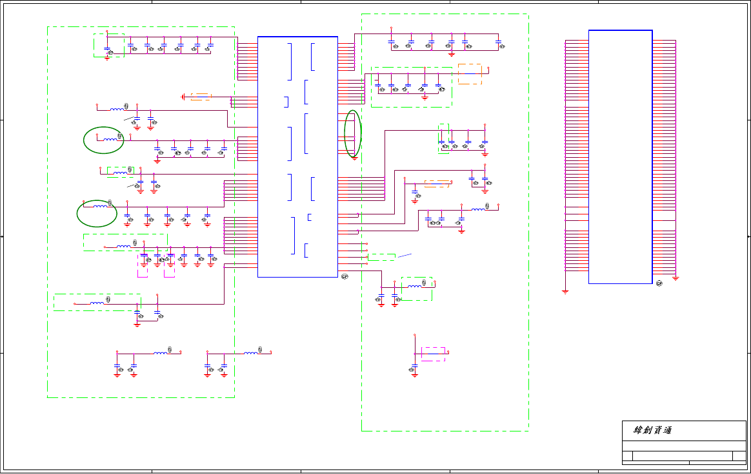This screenshot has height=474, width=751.
Task: Select ground symbol below right connector's left bus
Action: point(565,291)
